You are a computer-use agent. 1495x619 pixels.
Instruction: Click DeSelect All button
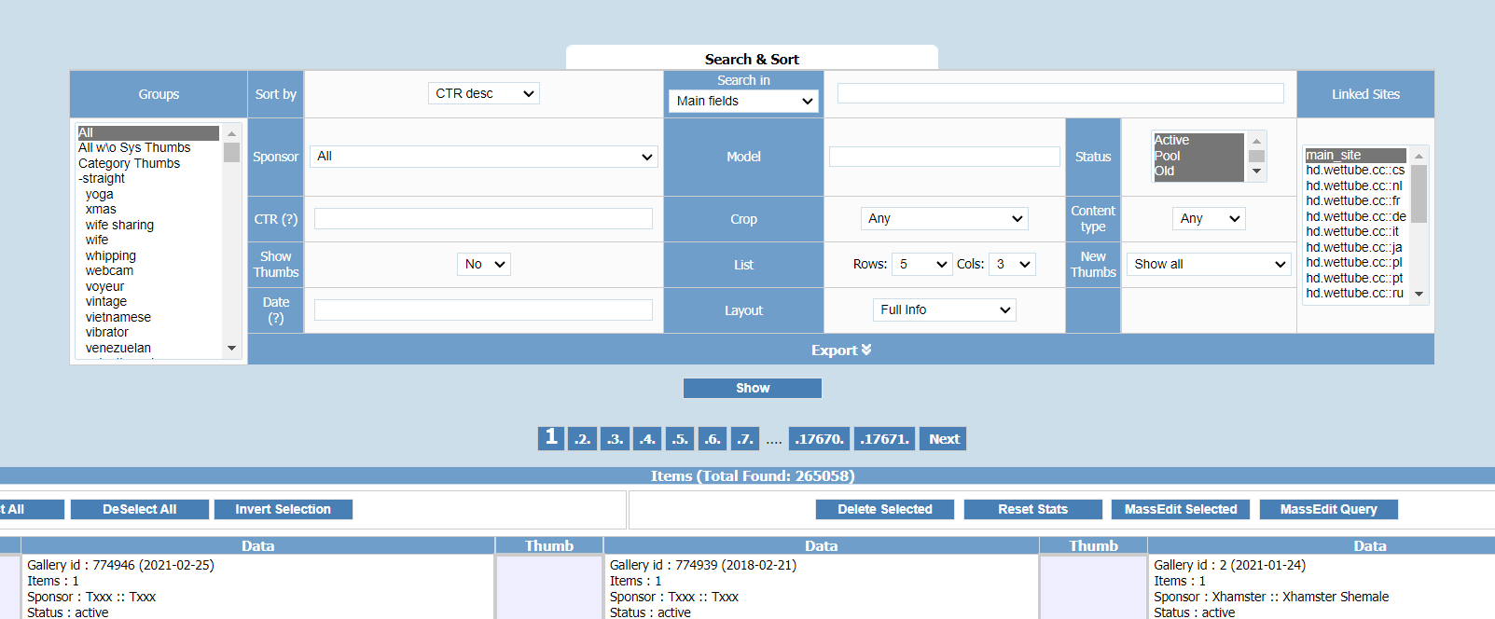(x=139, y=509)
